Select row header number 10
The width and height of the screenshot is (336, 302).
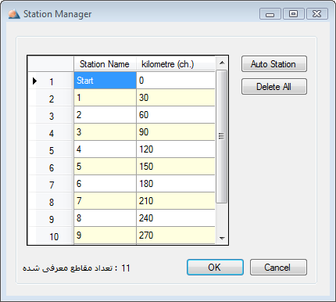click(51, 235)
